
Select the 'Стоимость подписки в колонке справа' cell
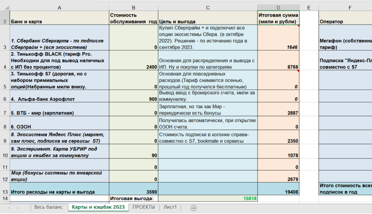tap(208, 137)
